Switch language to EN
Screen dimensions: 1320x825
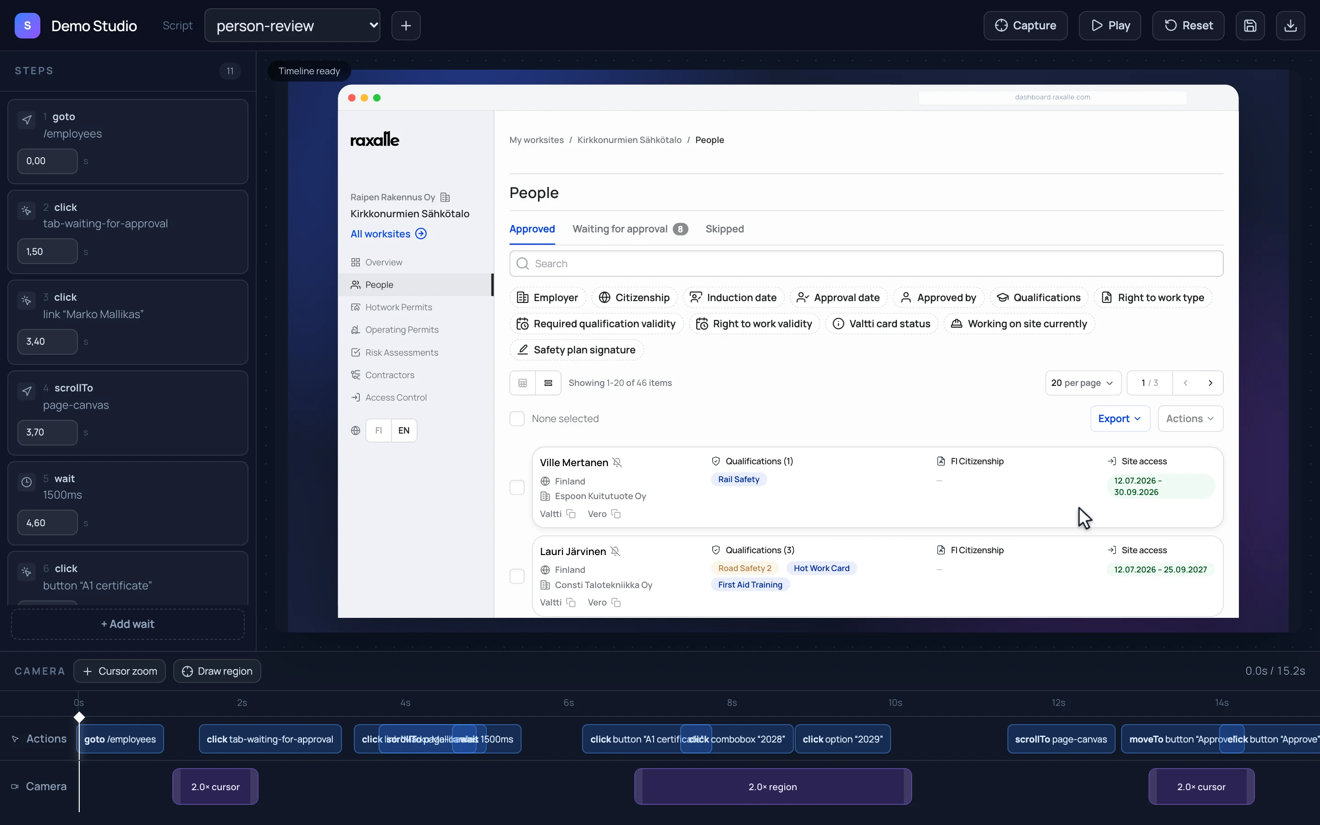[404, 430]
